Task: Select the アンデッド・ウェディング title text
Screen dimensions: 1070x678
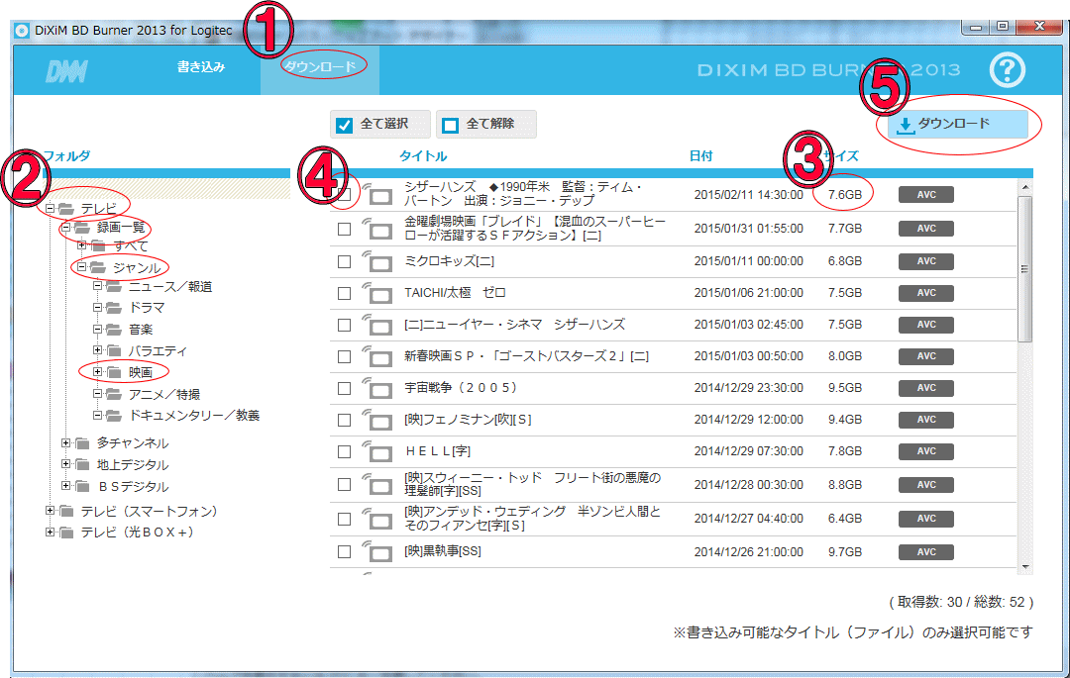Action: (532, 518)
